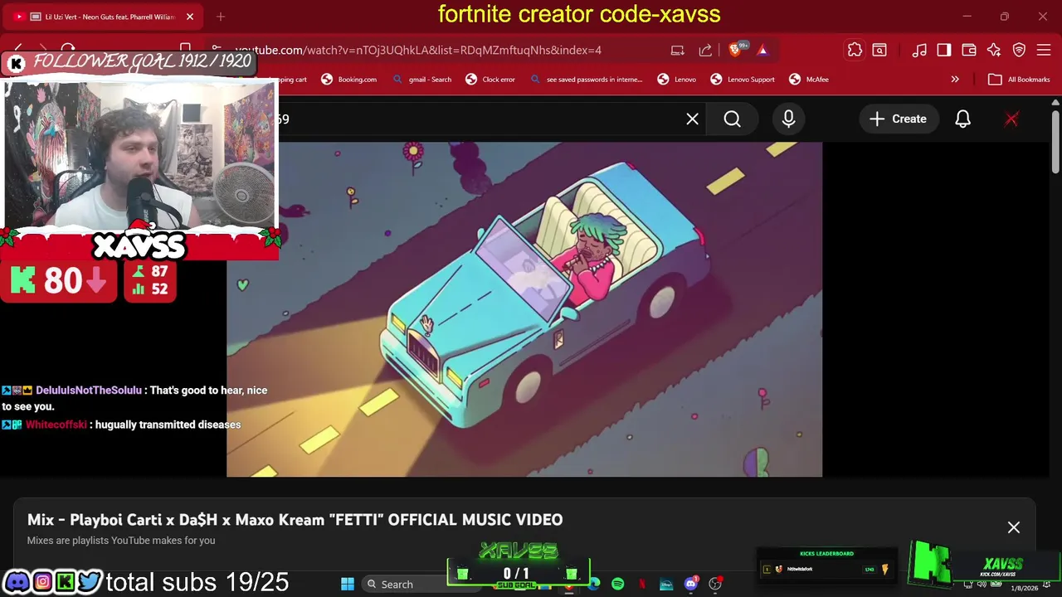
Task: Clear the YouTube search box with X
Action: click(x=692, y=119)
